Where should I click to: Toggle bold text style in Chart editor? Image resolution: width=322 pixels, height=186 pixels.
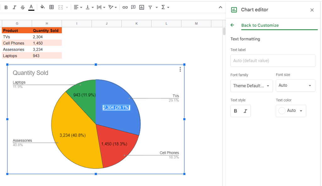point(236,111)
